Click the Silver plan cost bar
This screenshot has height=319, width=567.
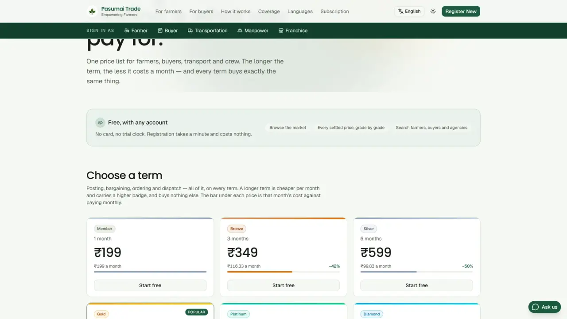417,272
